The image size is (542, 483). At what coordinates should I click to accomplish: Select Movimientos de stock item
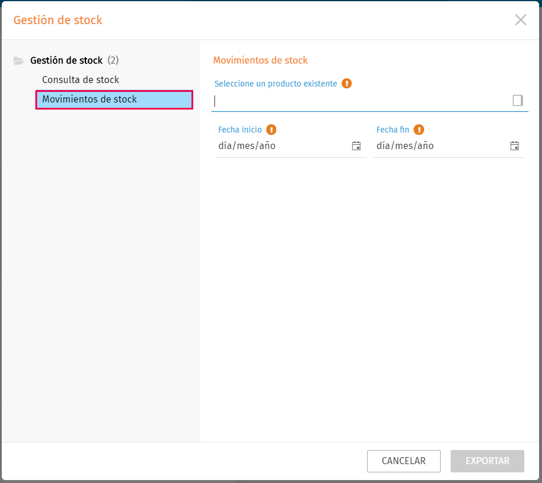coord(114,100)
